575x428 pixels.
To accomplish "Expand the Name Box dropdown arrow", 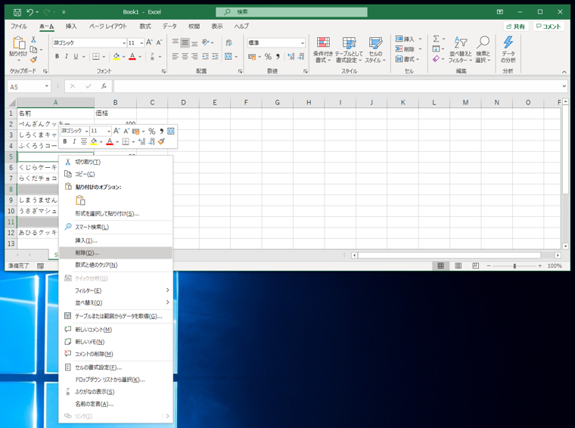I will pyautogui.click(x=47, y=86).
